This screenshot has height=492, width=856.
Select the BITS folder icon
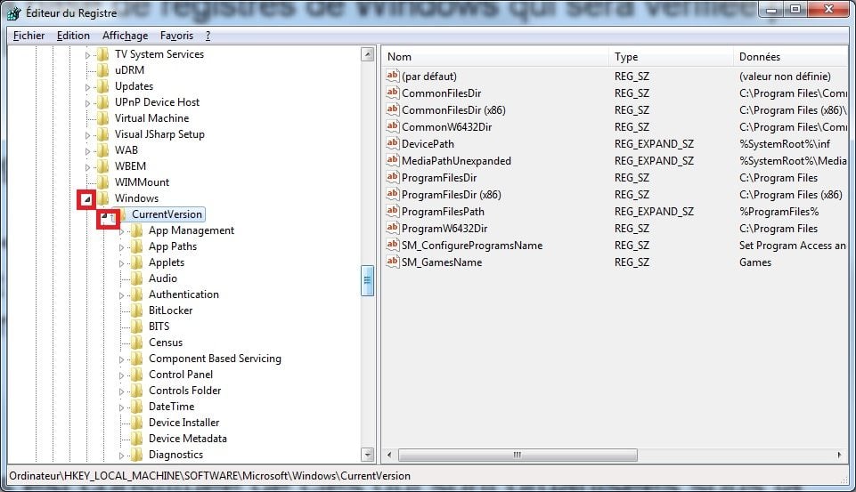click(137, 327)
